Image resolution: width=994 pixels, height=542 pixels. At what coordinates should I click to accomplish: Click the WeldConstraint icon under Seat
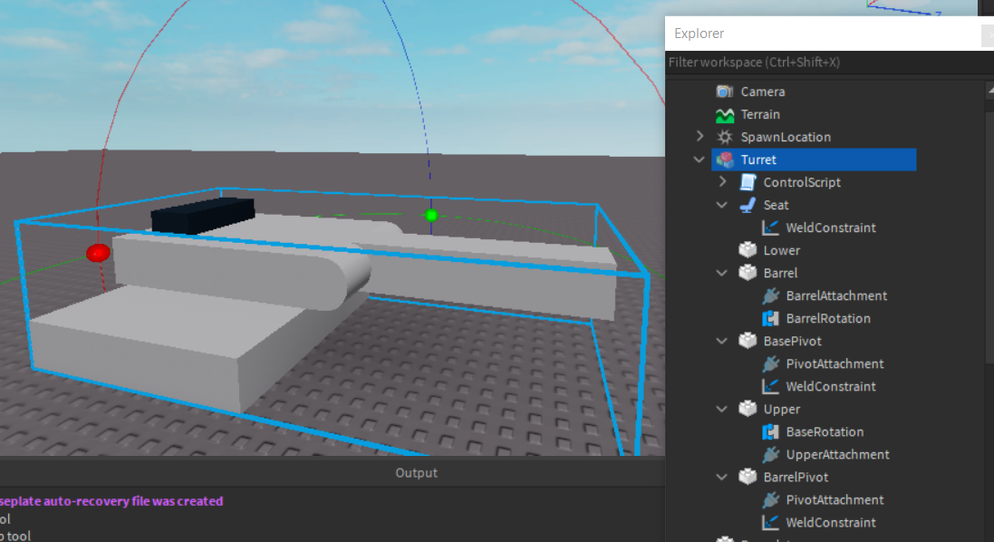770,227
